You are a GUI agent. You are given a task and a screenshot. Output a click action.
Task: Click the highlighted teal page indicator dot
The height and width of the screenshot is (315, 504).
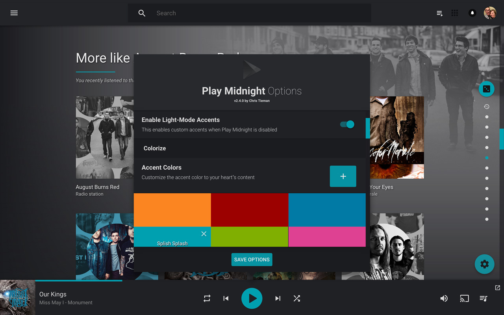(x=487, y=158)
